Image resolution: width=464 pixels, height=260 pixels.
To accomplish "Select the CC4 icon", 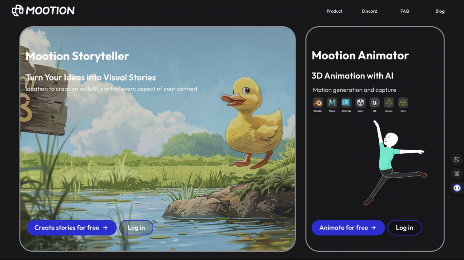I will 403,103.
